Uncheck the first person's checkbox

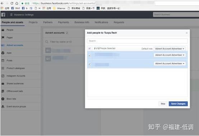point(90,55)
